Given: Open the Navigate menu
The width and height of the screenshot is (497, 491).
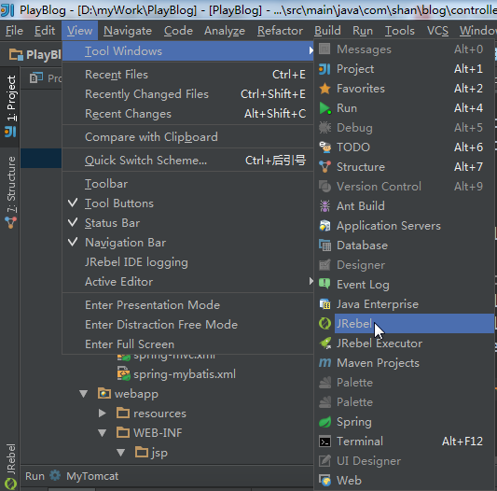Looking at the screenshot, I should pos(128,31).
